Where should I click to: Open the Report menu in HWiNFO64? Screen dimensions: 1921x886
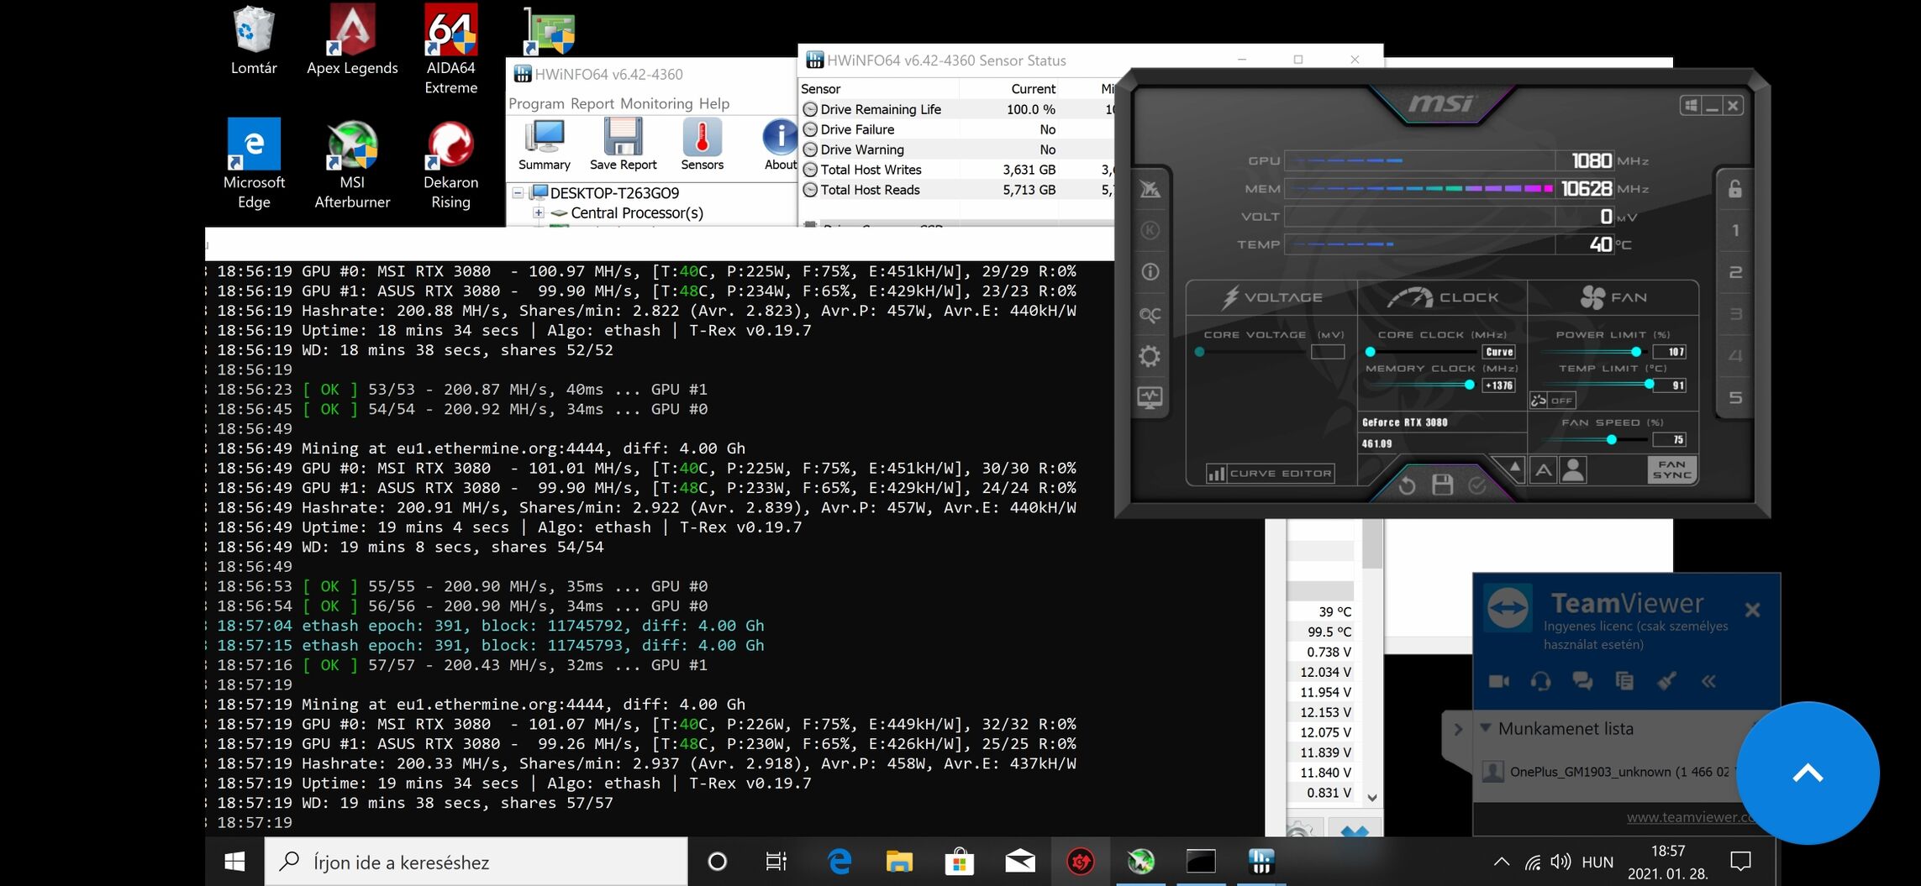(x=592, y=103)
